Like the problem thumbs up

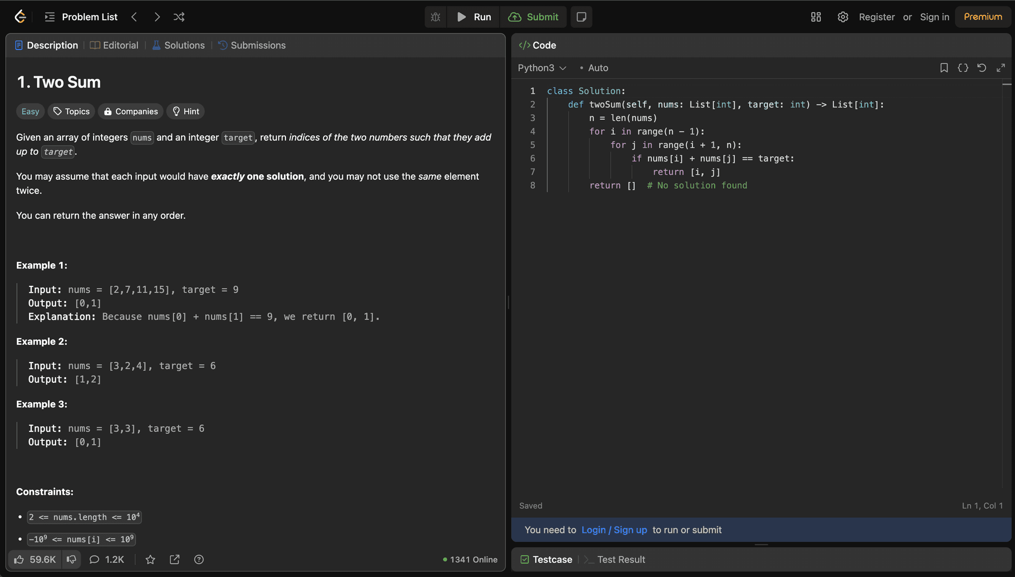(35, 559)
